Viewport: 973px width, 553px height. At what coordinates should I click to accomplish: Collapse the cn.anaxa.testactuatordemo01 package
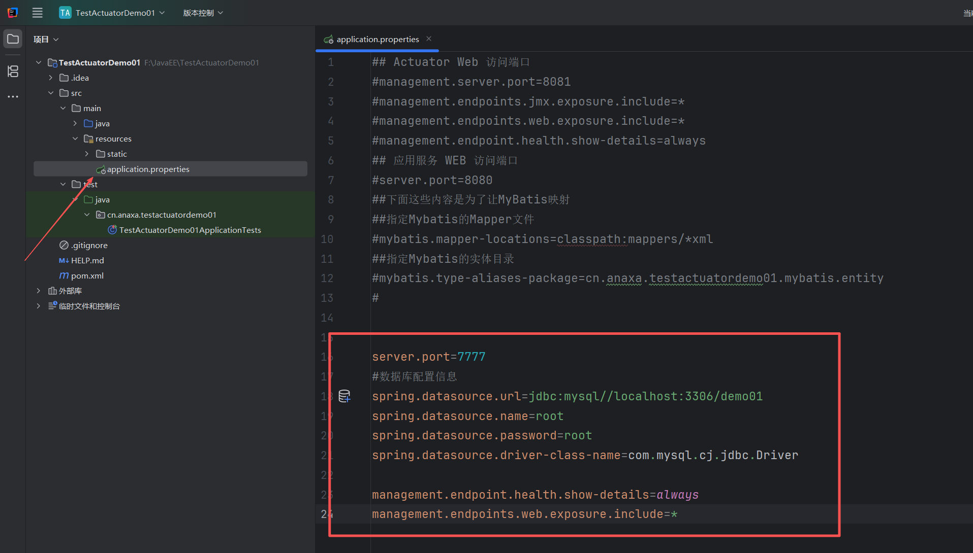click(x=87, y=215)
